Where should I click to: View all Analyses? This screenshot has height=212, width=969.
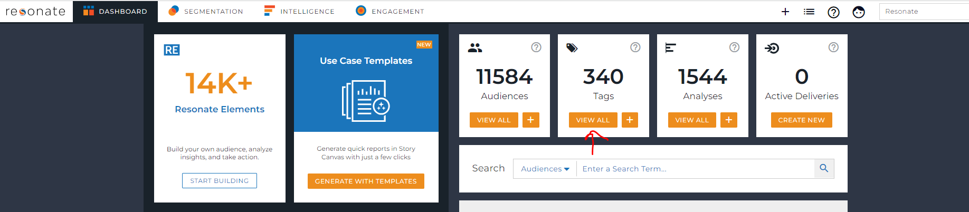tap(692, 120)
